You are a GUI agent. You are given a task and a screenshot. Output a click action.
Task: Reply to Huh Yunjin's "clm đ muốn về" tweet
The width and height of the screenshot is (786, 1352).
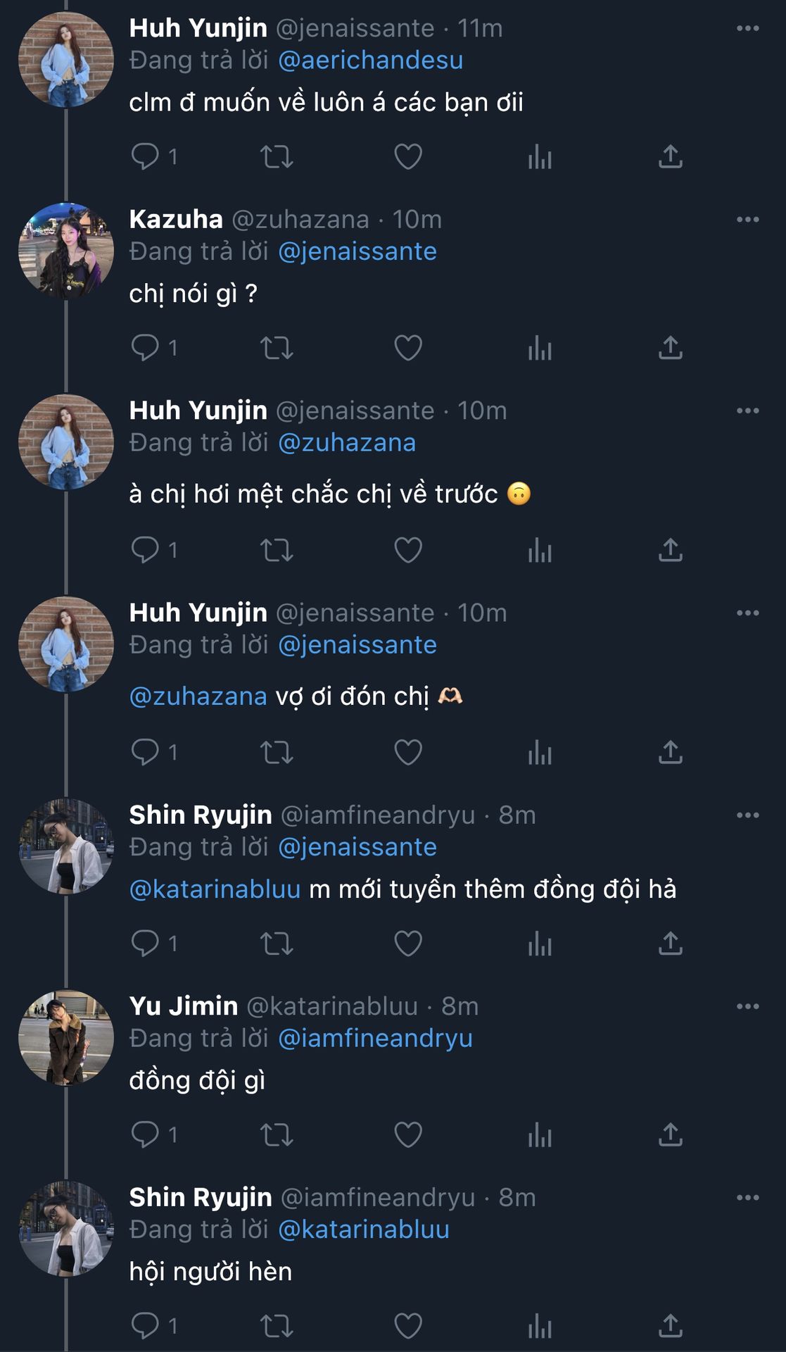pos(146,156)
